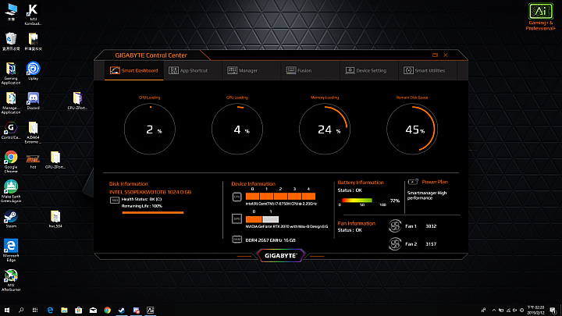This screenshot has width=562, height=316.
Task: Click the CPU Loading 2% gauge
Action: pos(150,129)
